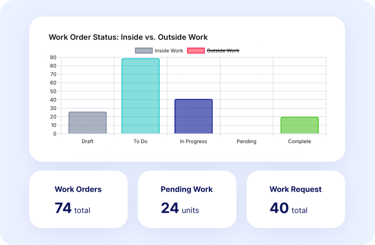The height and width of the screenshot is (245, 375).
Task: Select the teal To Do bar
Action: pyautogui.click(x=140, y=96)
